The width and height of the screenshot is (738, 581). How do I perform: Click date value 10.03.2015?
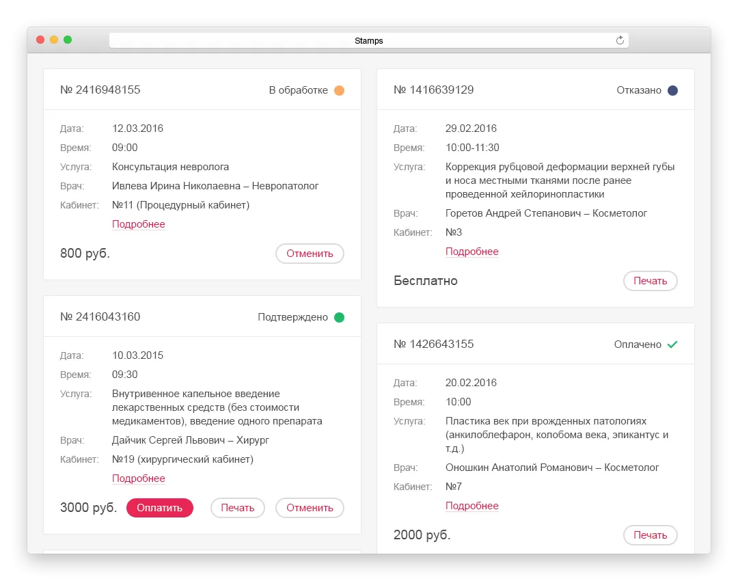[137, 355]
